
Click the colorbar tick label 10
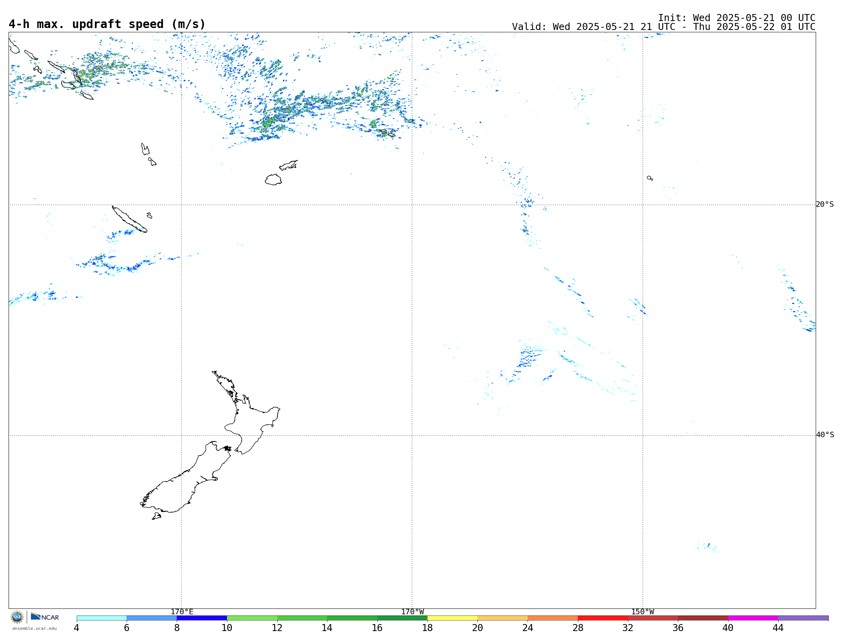tap(227, 628)
